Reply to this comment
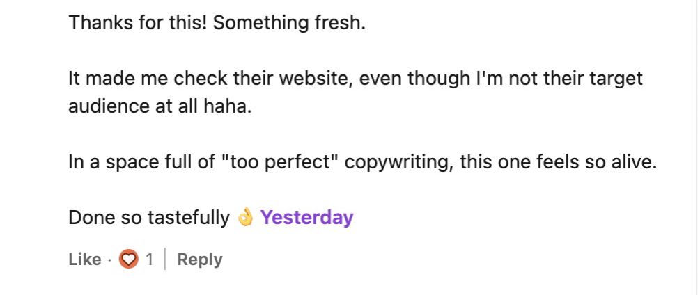Screen dimensions: 700x295 click(x=200, y=260)
